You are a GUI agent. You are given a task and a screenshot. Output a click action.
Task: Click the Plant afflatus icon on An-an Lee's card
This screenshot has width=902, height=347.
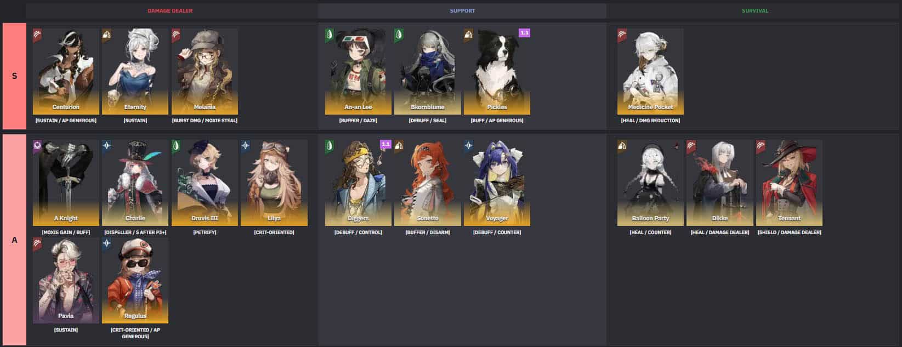coord(330,36)
